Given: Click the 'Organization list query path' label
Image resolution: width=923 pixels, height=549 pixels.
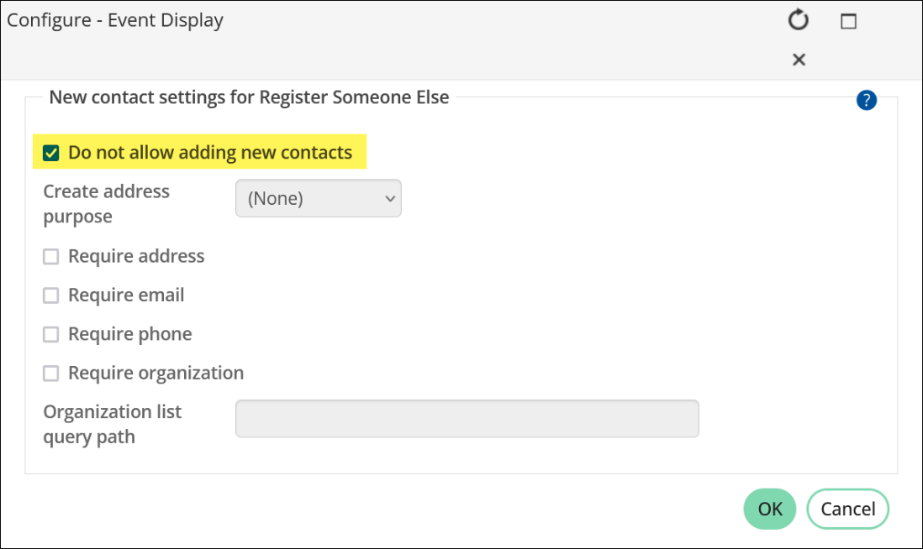Looking at the screenshot, I should point(113,425).
